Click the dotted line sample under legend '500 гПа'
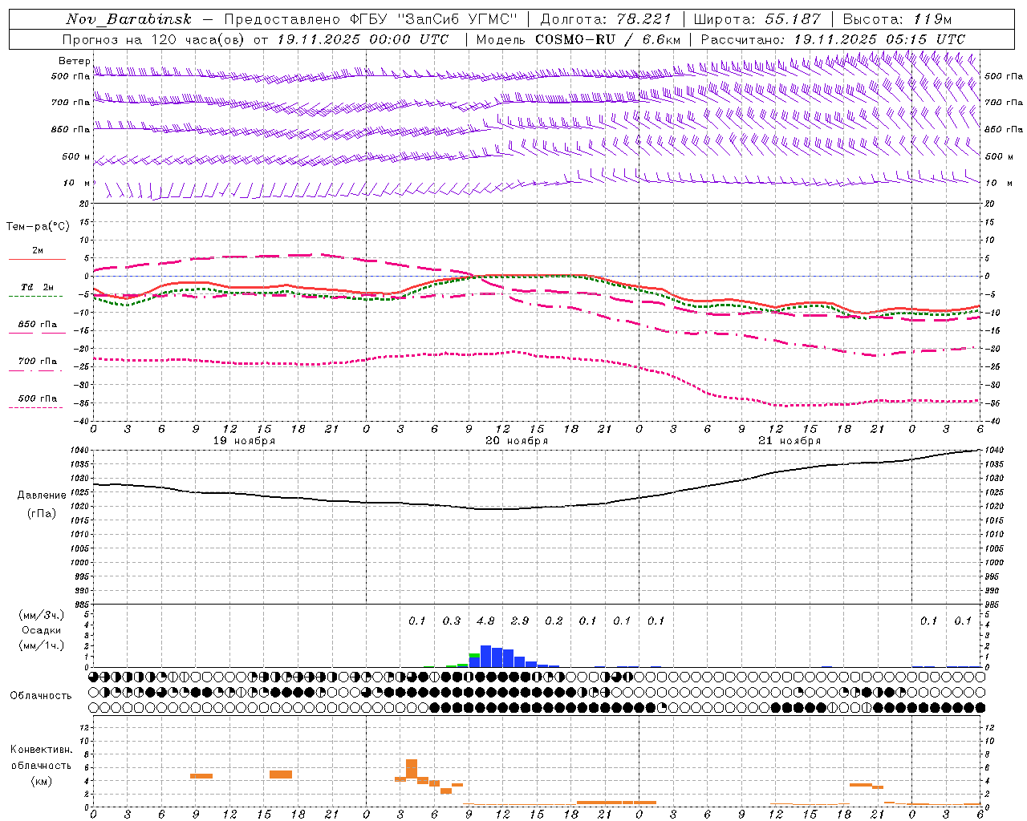 (36, 407)
